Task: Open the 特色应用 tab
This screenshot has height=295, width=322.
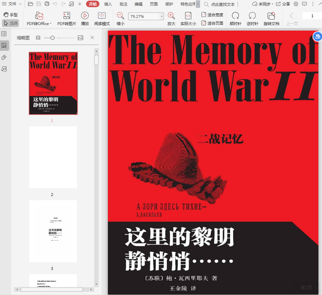Action: pos(188,4)
